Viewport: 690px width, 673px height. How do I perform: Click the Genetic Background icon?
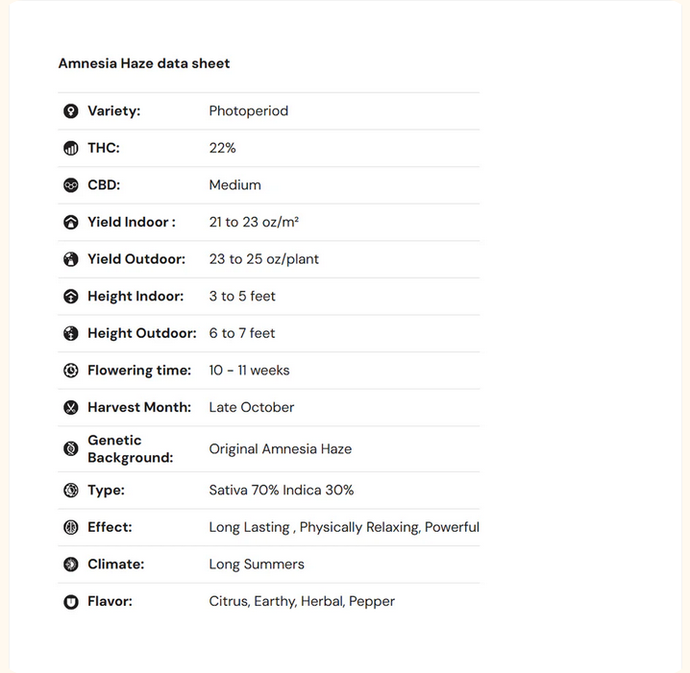pyautogui.click(x=70, y=448)
